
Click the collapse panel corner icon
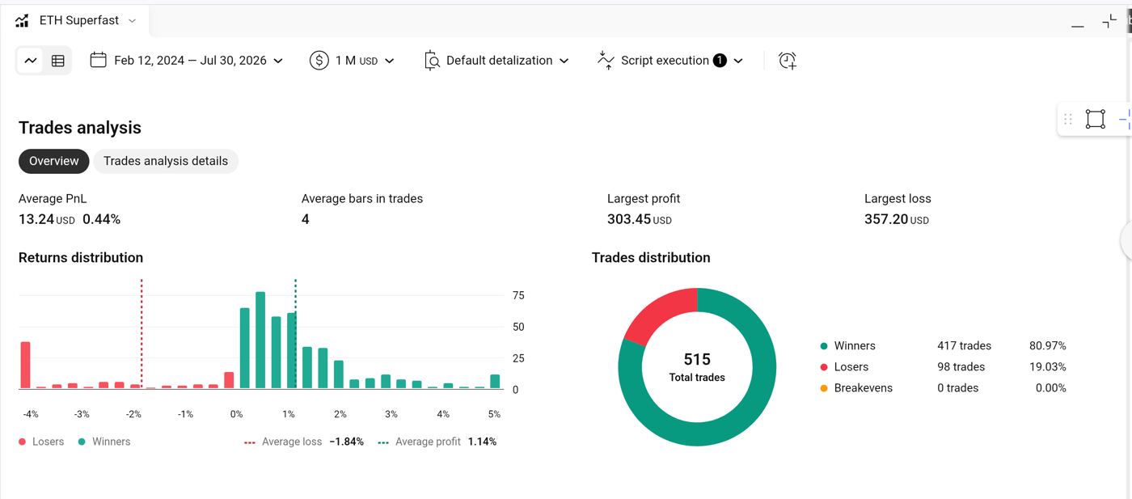[1109, 22]
